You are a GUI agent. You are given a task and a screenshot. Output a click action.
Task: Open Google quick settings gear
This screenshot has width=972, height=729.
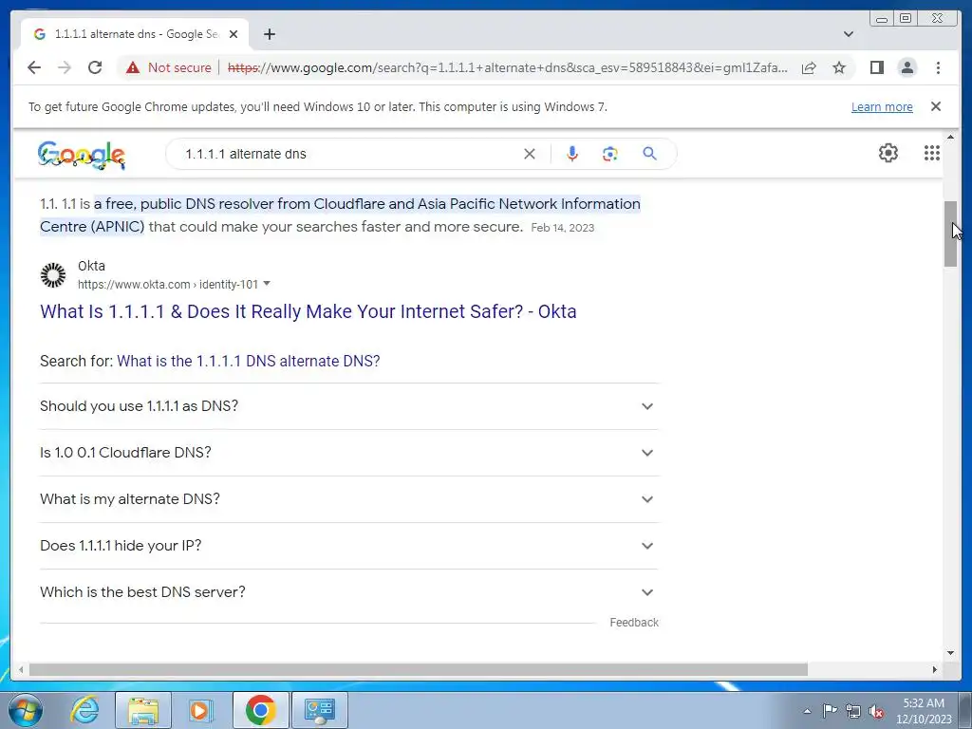tap(888, 153)
